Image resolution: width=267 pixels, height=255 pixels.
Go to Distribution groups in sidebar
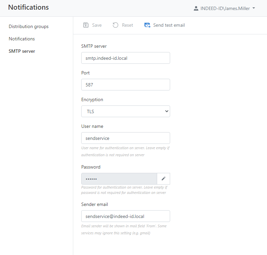point(29,26)
